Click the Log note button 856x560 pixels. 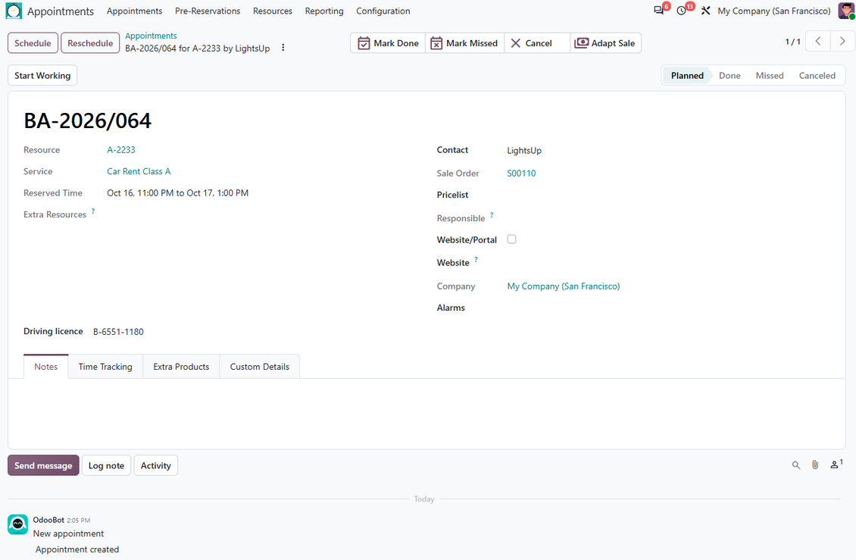click(107, 465)
